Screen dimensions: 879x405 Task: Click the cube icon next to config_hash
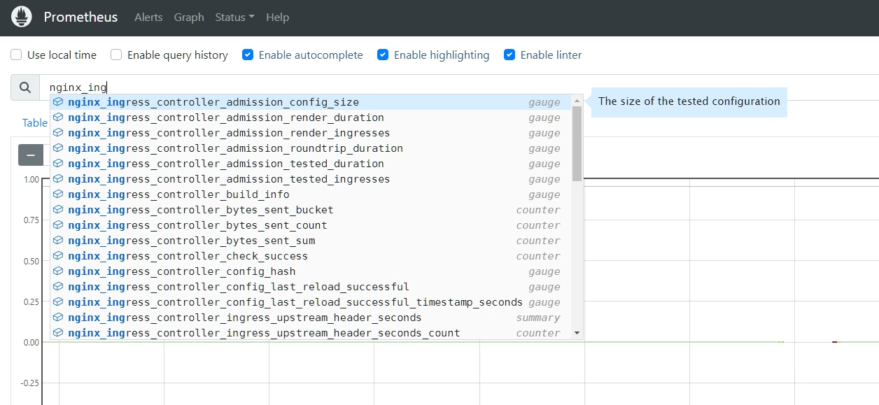click(x=58, y=271)
